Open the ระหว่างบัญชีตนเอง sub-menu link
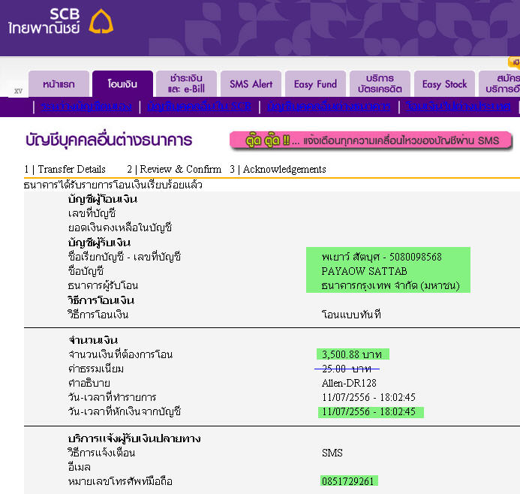This screenshot has width=520, height=494. (86, 106)
